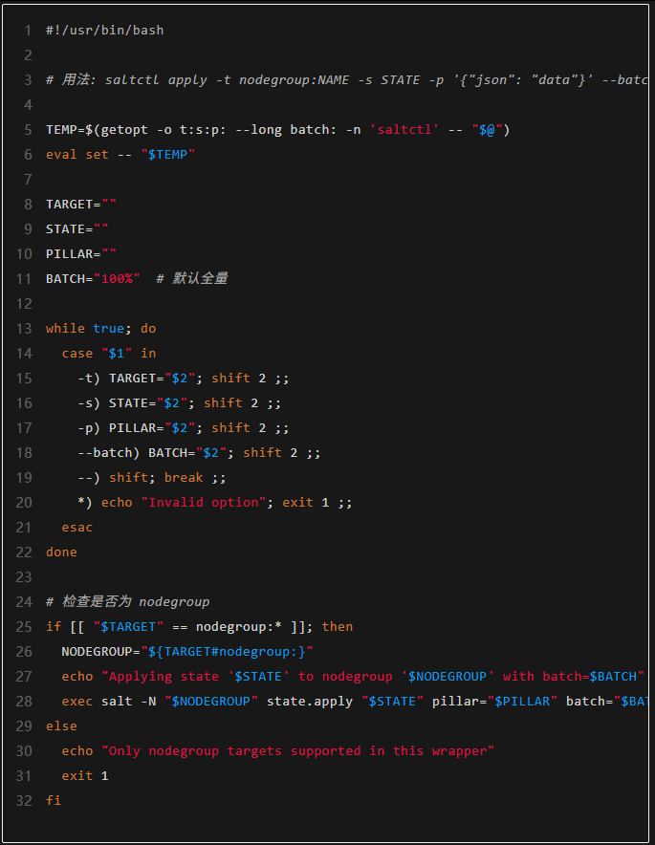Click the esac keyword
Screen dimensions: 655x845
(76, 528)
